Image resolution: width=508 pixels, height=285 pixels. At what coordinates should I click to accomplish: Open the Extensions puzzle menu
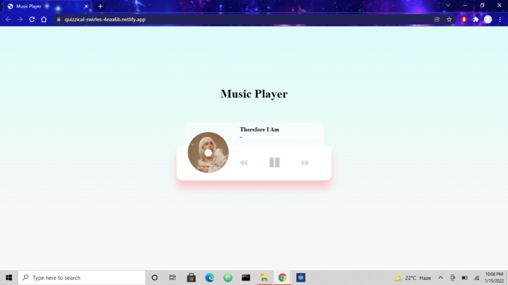coord(476,20)
